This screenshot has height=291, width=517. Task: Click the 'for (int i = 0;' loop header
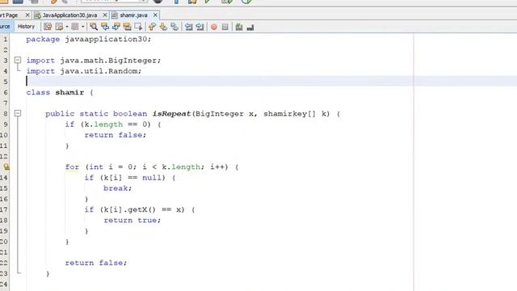coord(100,167)
